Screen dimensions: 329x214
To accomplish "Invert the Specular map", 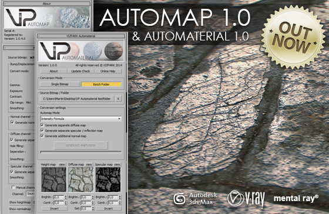I will [109, 209].
